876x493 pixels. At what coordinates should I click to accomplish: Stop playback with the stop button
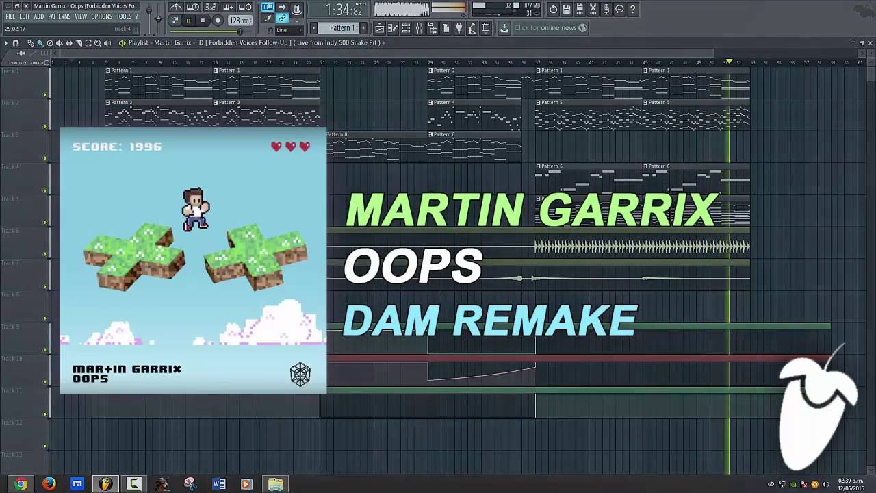click(203, 21)
